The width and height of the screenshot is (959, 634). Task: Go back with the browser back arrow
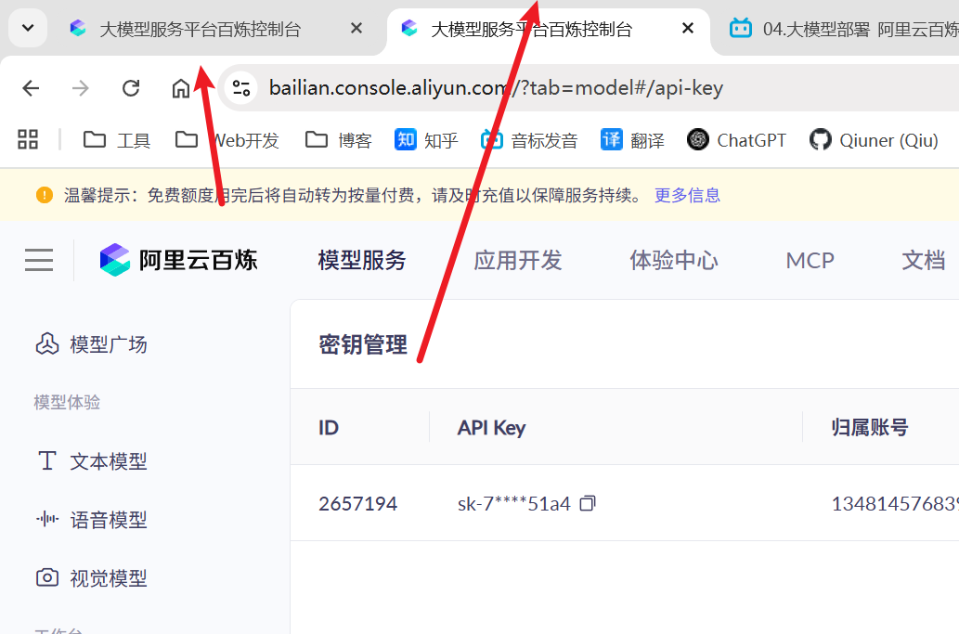click(x=31, y=89)
